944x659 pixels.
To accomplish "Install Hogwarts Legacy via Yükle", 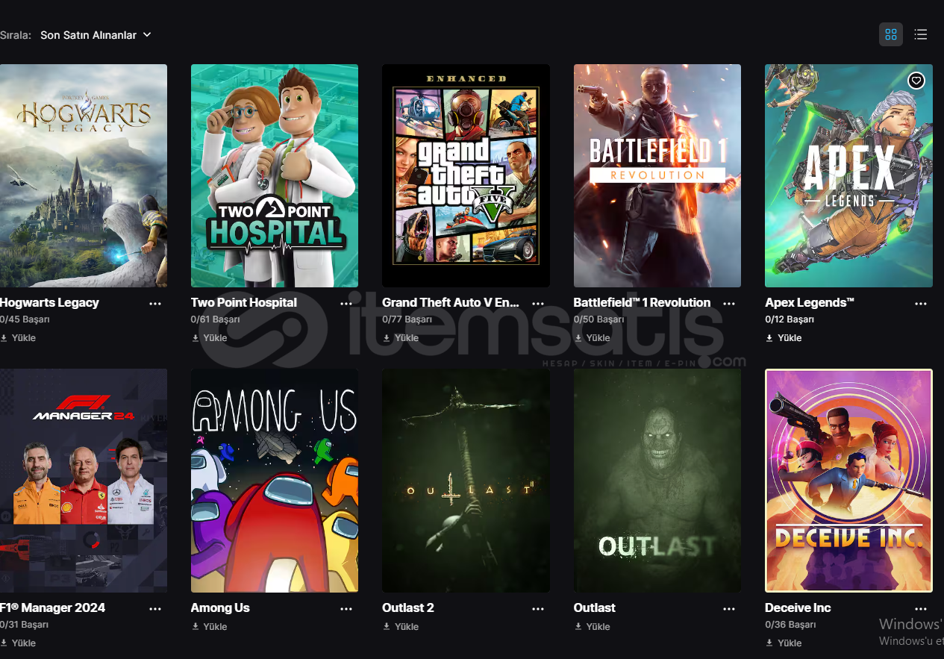I will tap(18, 338).
